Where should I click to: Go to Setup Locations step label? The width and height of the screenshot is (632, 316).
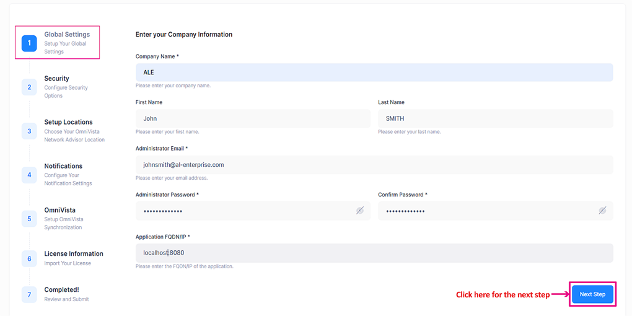click(x=68, y=122)
